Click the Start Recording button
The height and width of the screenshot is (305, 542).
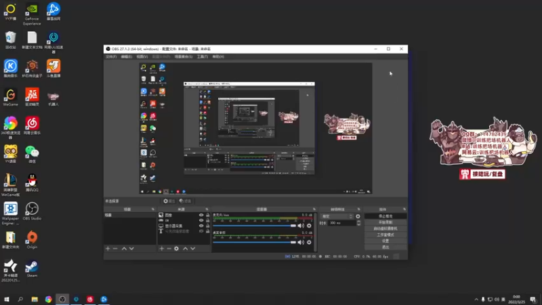pyautogui.click(x=385, y=222)
